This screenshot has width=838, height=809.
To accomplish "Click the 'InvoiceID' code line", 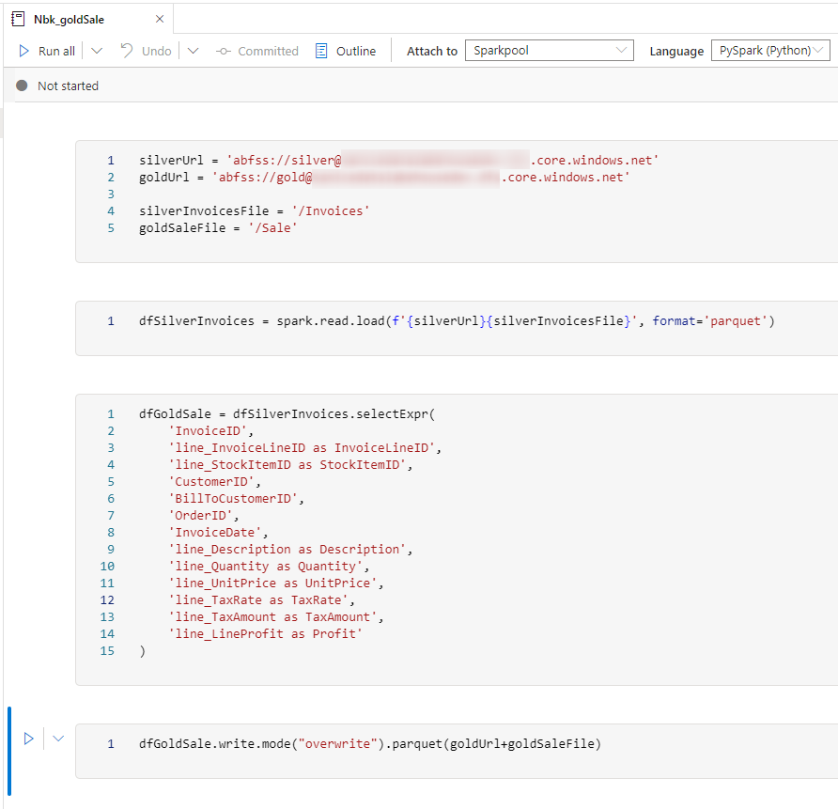I will (210, 431).
